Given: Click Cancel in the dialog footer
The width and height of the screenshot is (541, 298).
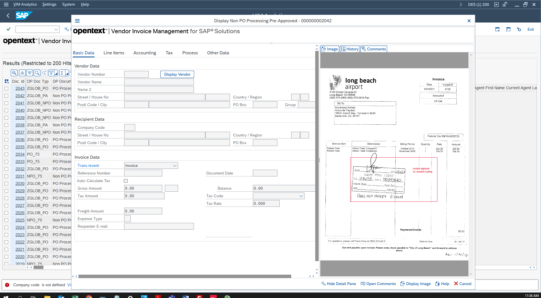Looking at the screenshot, I should (463, 284).
